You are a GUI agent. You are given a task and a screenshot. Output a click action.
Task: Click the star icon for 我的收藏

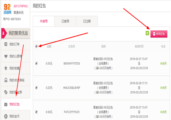pos(6,68)
